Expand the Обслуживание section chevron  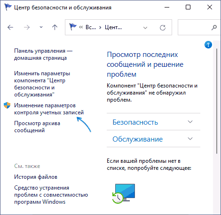190,139
